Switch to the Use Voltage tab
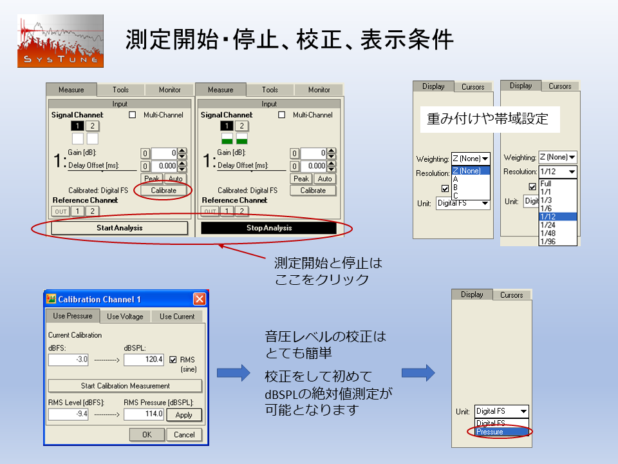Viewport: 618px width, 464px height. pyautogui.click(x=125, y=316)
